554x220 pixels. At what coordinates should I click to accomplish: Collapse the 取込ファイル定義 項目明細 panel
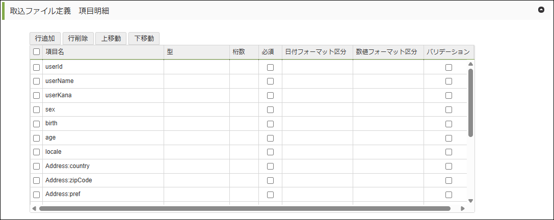pyautogui.click(x=541, y=10)
